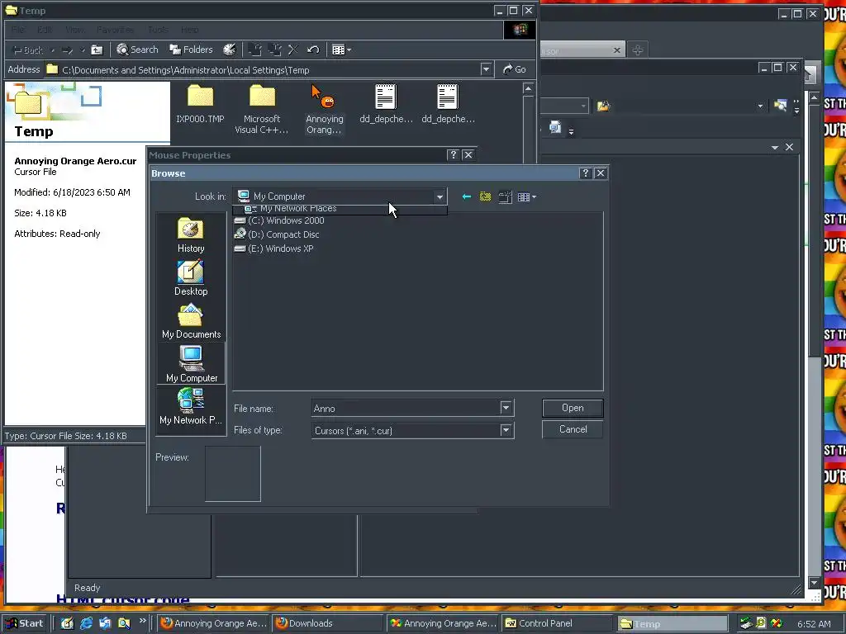The image size is (846, 634).
Task: Click network computers icon in background toolbar
Action: point(780,106)
